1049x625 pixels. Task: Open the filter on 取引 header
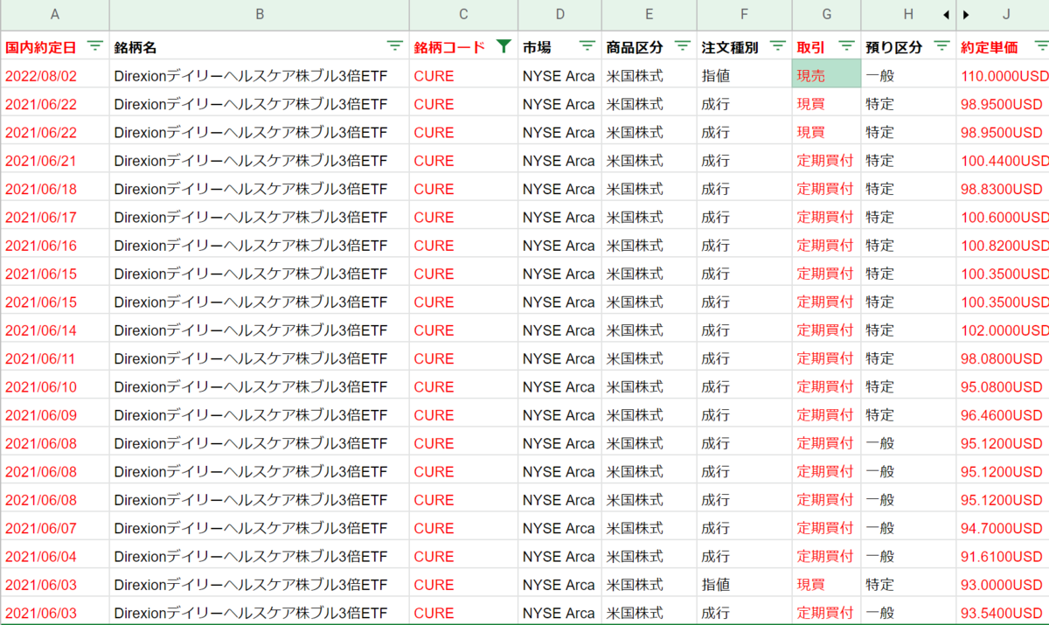(846, 46)
